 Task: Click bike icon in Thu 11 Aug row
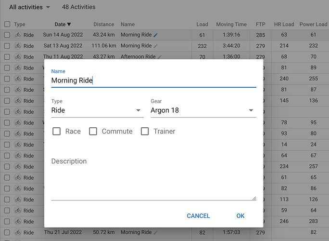point(18,57)
